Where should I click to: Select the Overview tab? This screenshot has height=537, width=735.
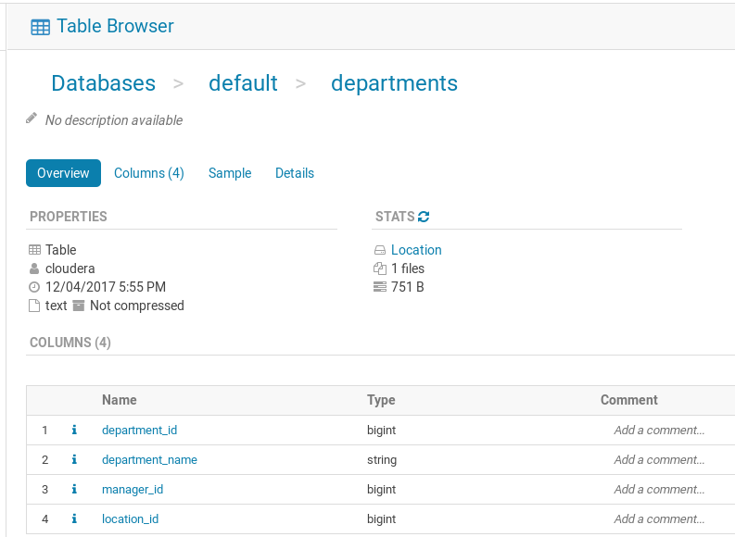click(x=63, y=173)
